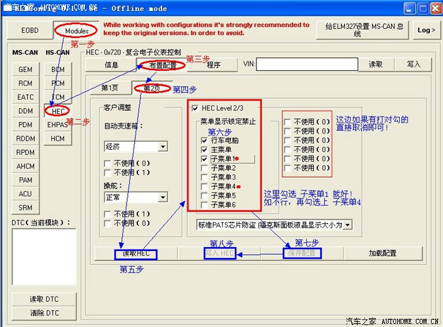The width and height of the screenshot is (443, 327).
Task: Uncheck the 行车电脑 checkbox
Action: 205,140
